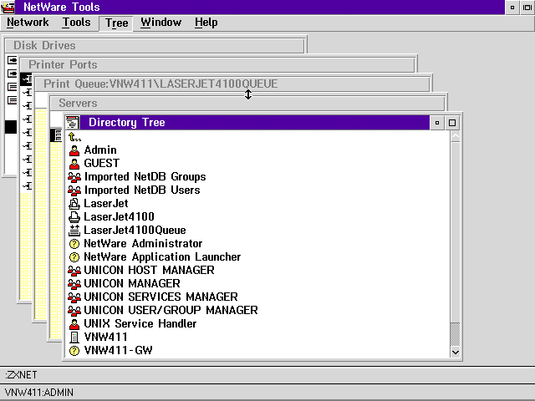This screenshot has height=401, width=535.
Task: Maximize the Directory Tree window
Action: tap(452, 123)
